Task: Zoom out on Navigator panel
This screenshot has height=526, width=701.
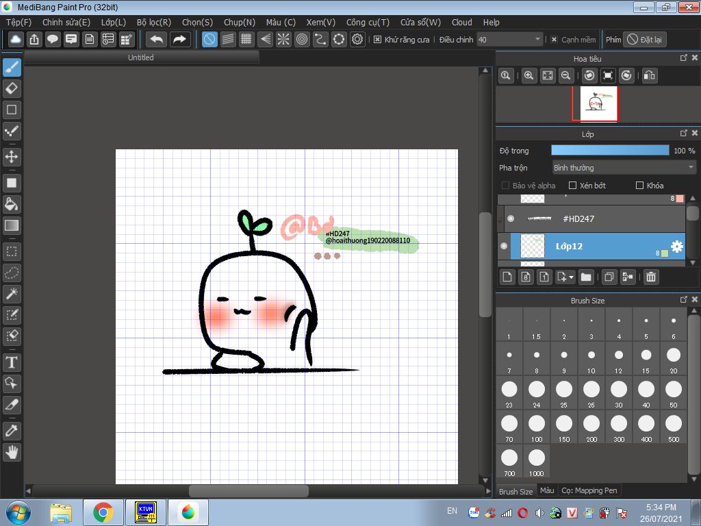Action: click(566, 75)
